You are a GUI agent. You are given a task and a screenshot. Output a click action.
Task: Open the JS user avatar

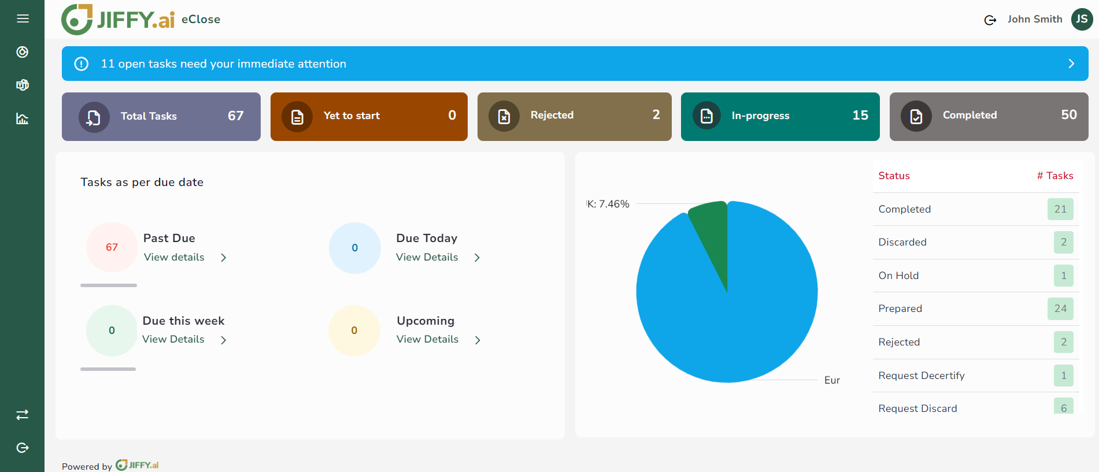[x=1082, y=19]
